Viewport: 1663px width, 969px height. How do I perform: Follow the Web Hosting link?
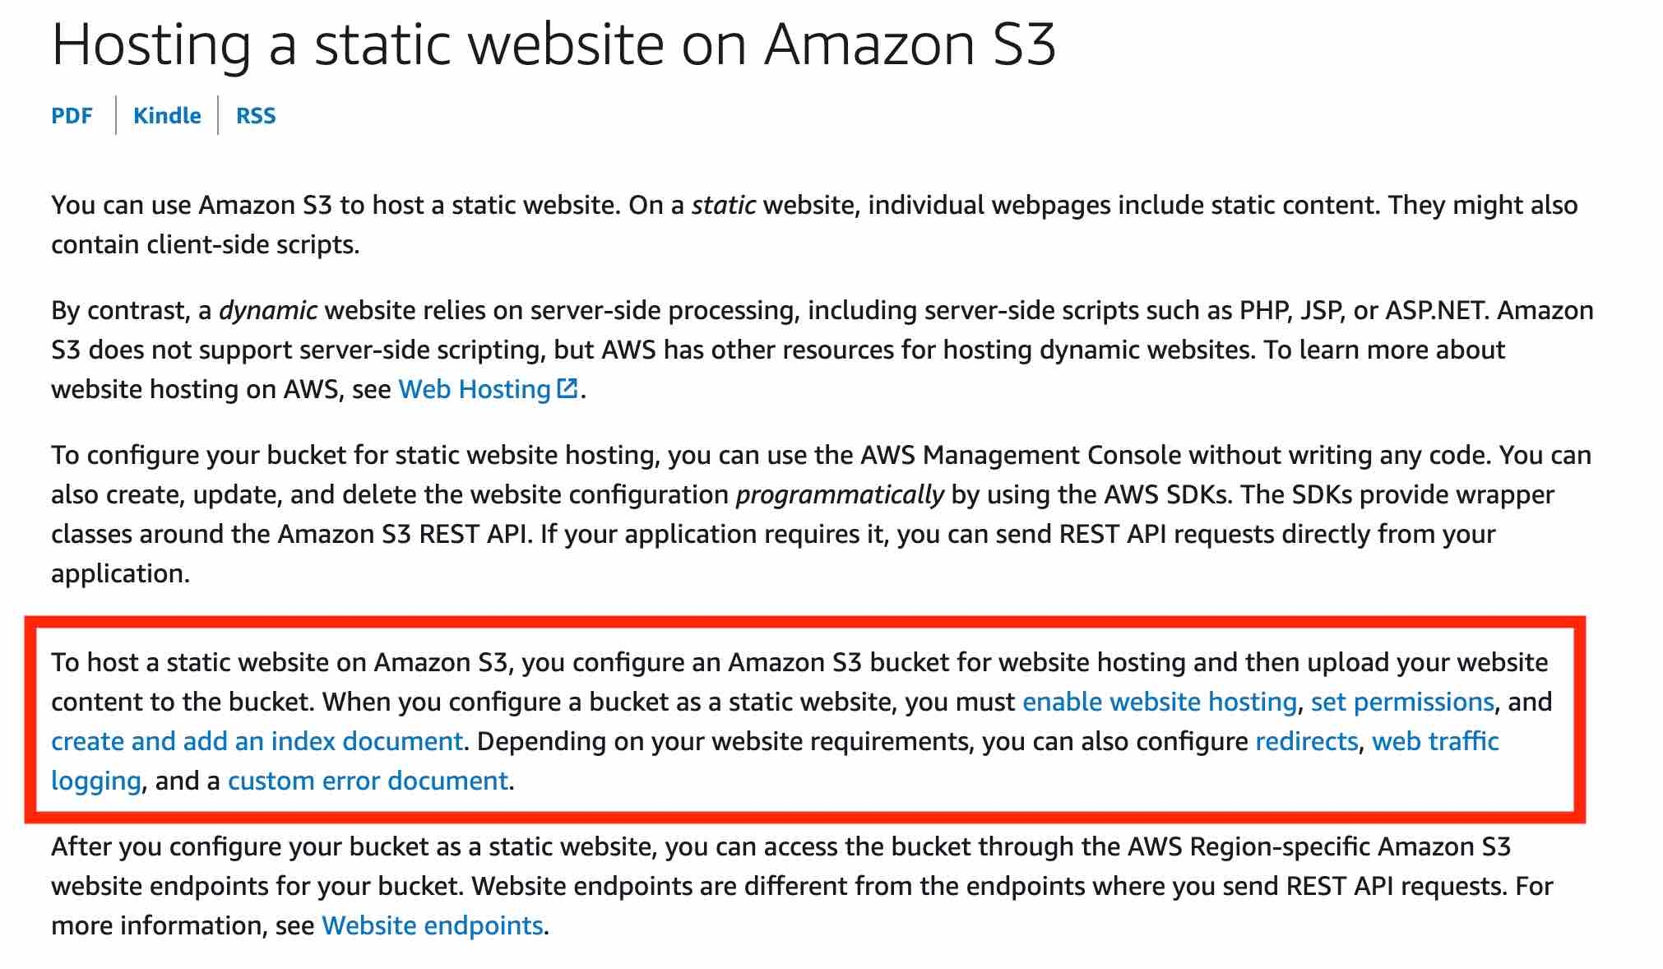pyautogui.click(x=475, y=389)
